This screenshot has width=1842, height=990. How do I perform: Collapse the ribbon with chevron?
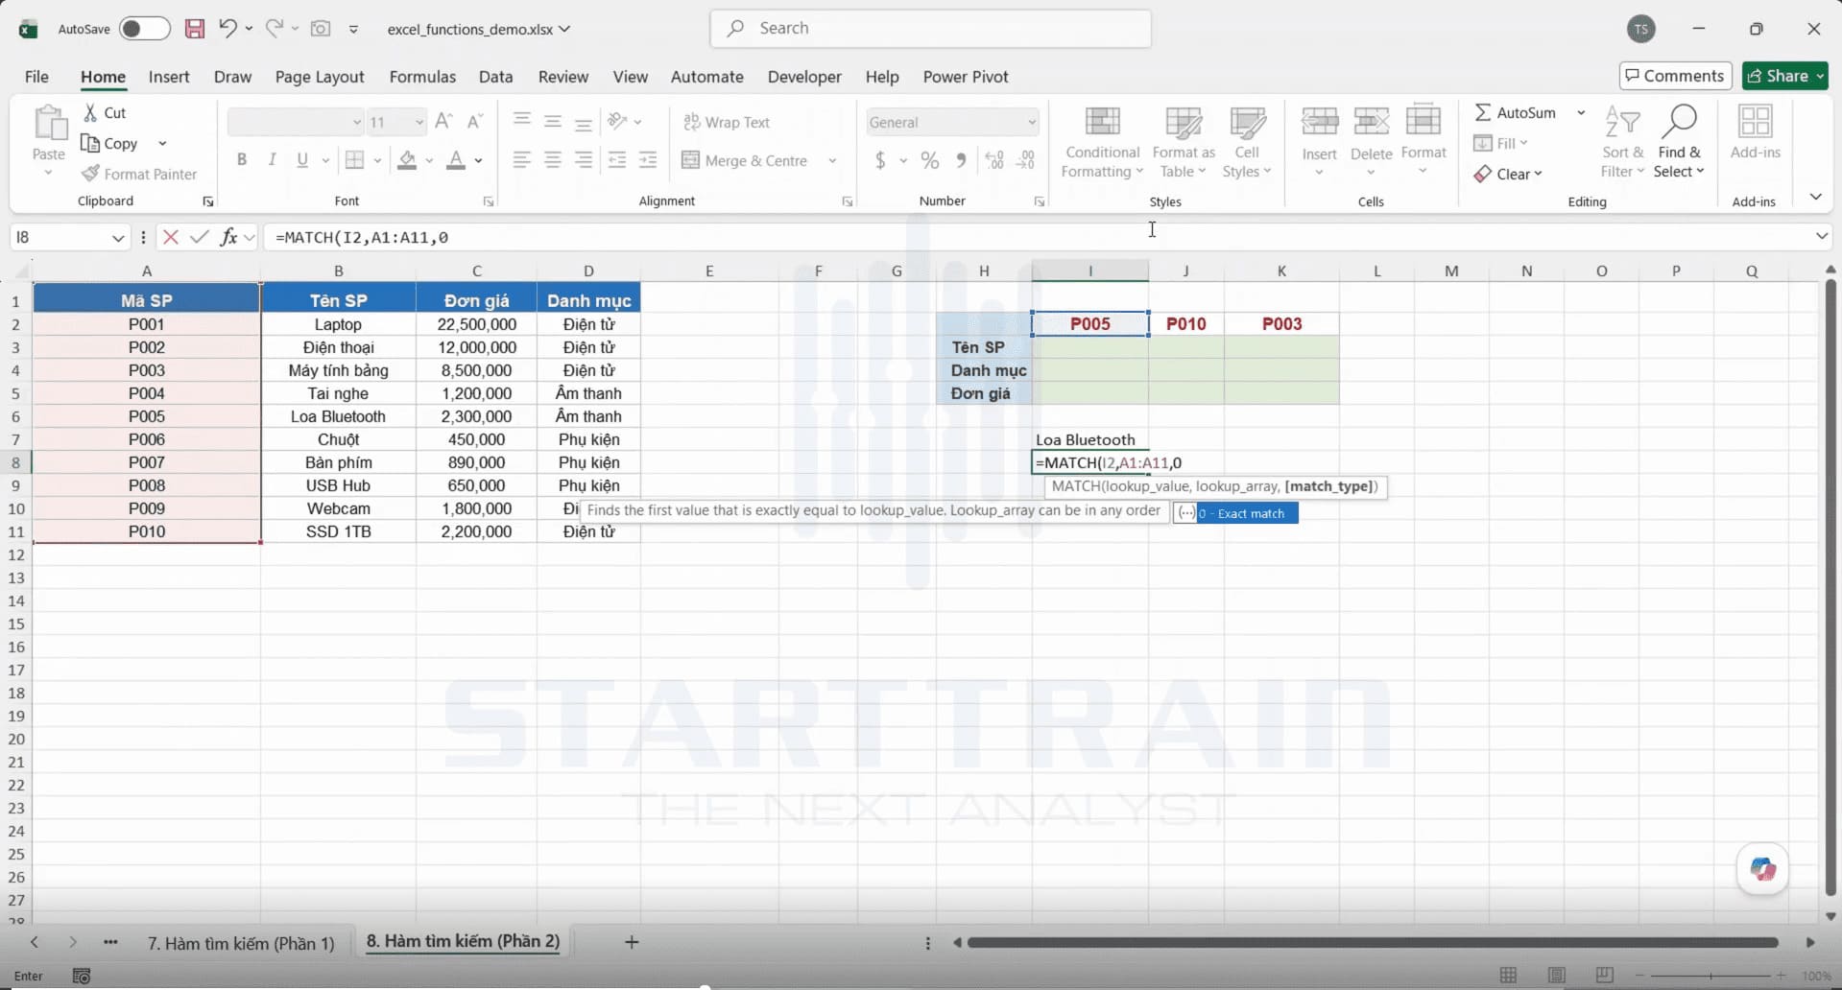pyautogui.click(x=1816, y=197)
